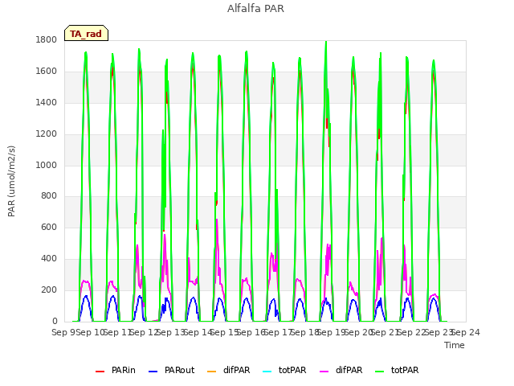Click the orange-marked difPAR legend text
This screenshot has height=386, width=514.
236,370
